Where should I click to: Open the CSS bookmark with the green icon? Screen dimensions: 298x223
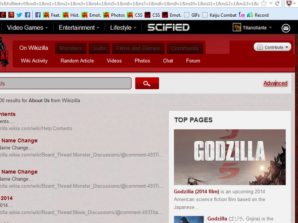[135, 15]
